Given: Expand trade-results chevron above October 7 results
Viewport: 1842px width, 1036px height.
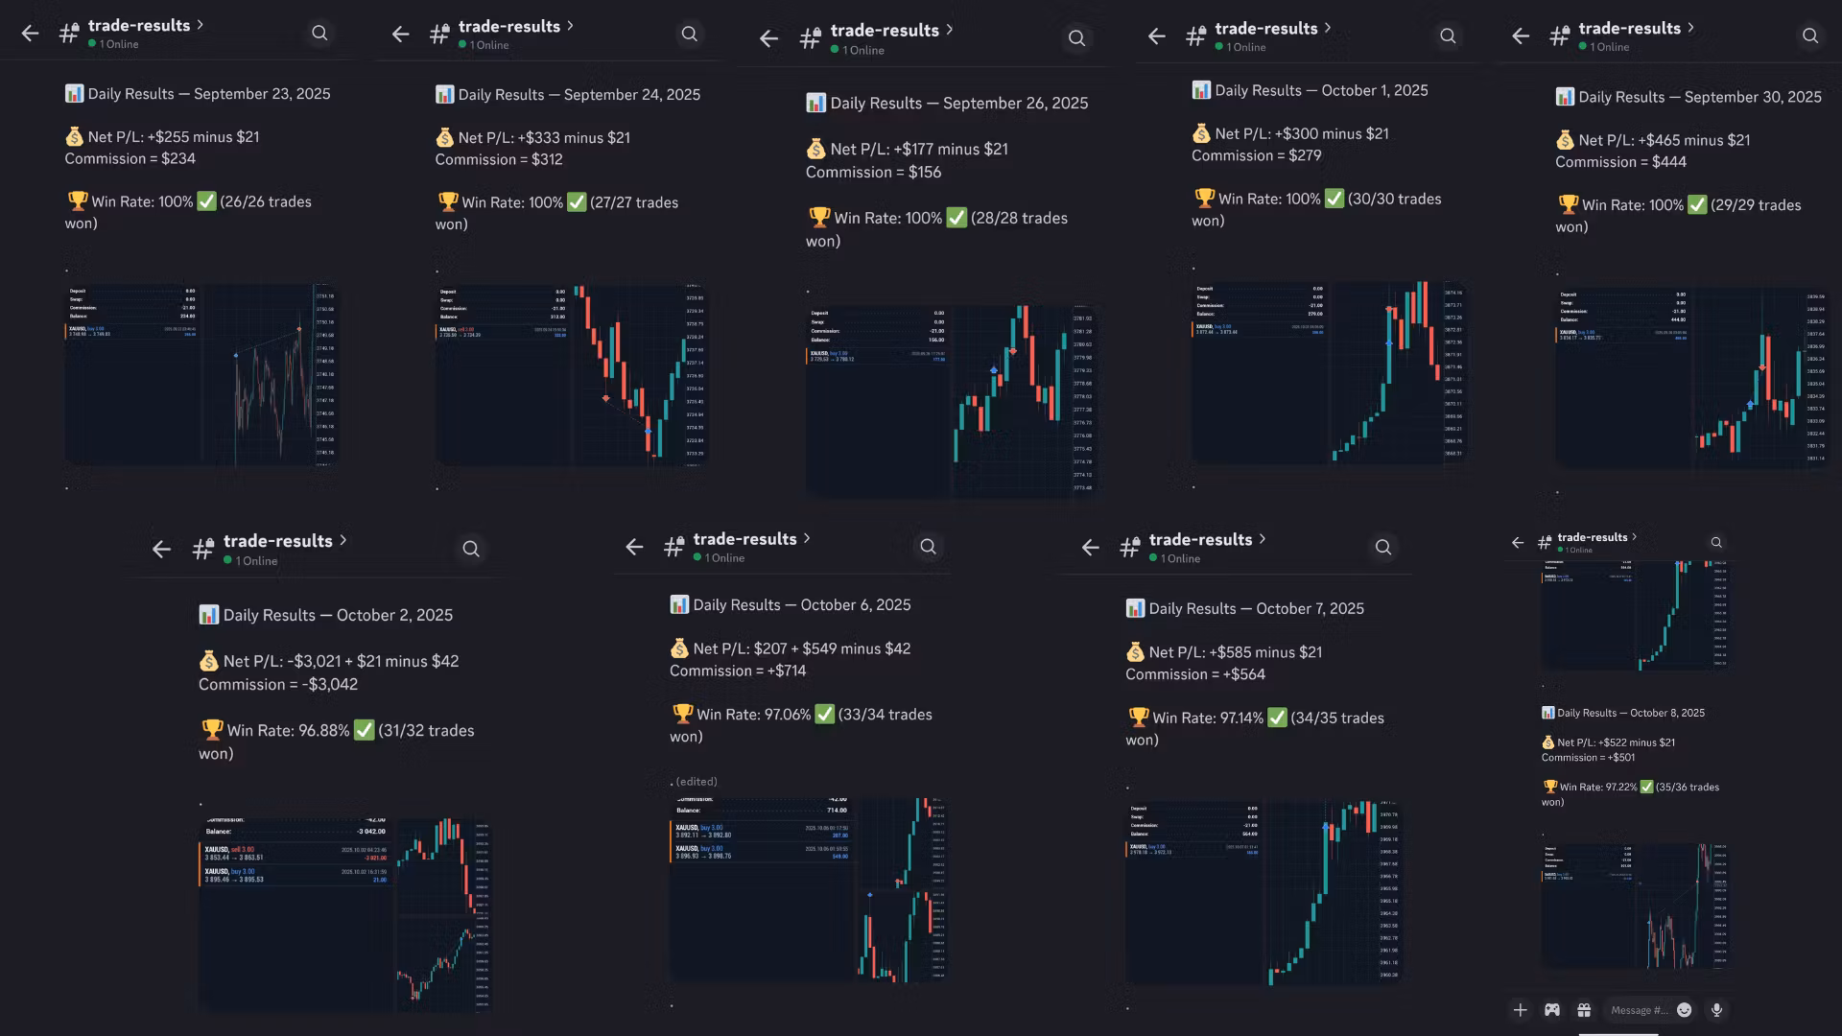Looking at the screenshot, I should tap(1263, 539).
